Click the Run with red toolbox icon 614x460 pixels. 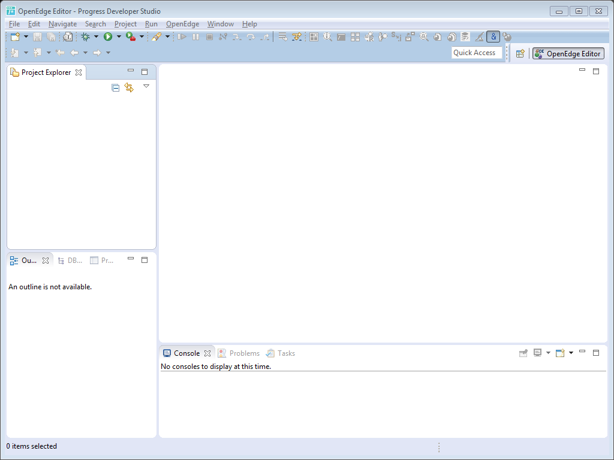point(131,37)
